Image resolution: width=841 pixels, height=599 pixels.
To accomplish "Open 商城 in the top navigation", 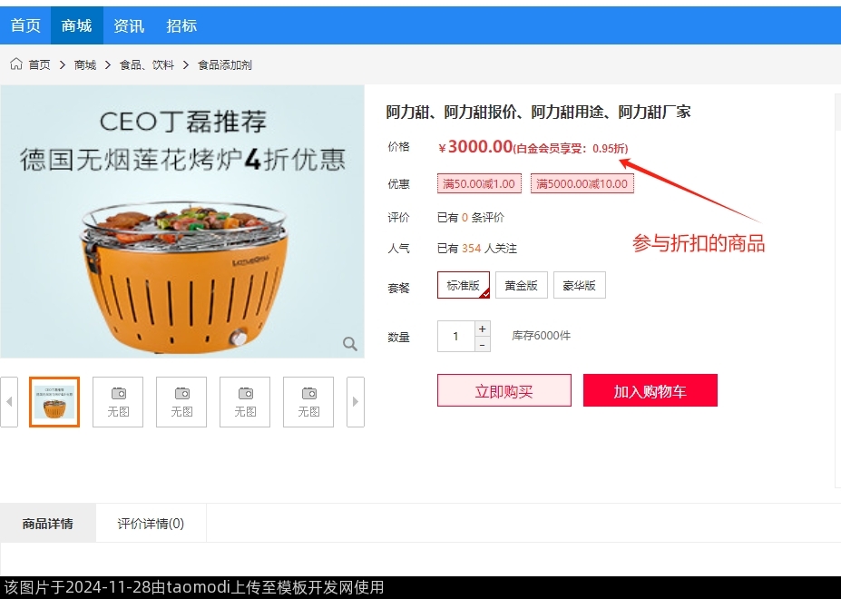I will click(x=77, y=25).
